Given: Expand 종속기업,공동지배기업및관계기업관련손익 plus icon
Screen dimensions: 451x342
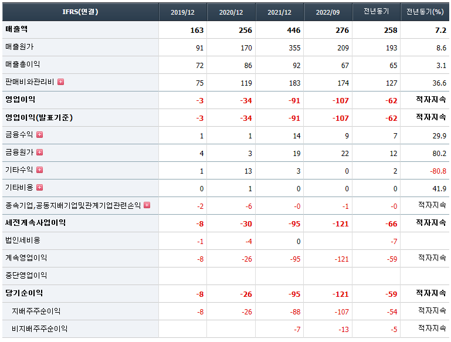Looking at the screenshot, I should pyautogui.click(x=147, y=205).
